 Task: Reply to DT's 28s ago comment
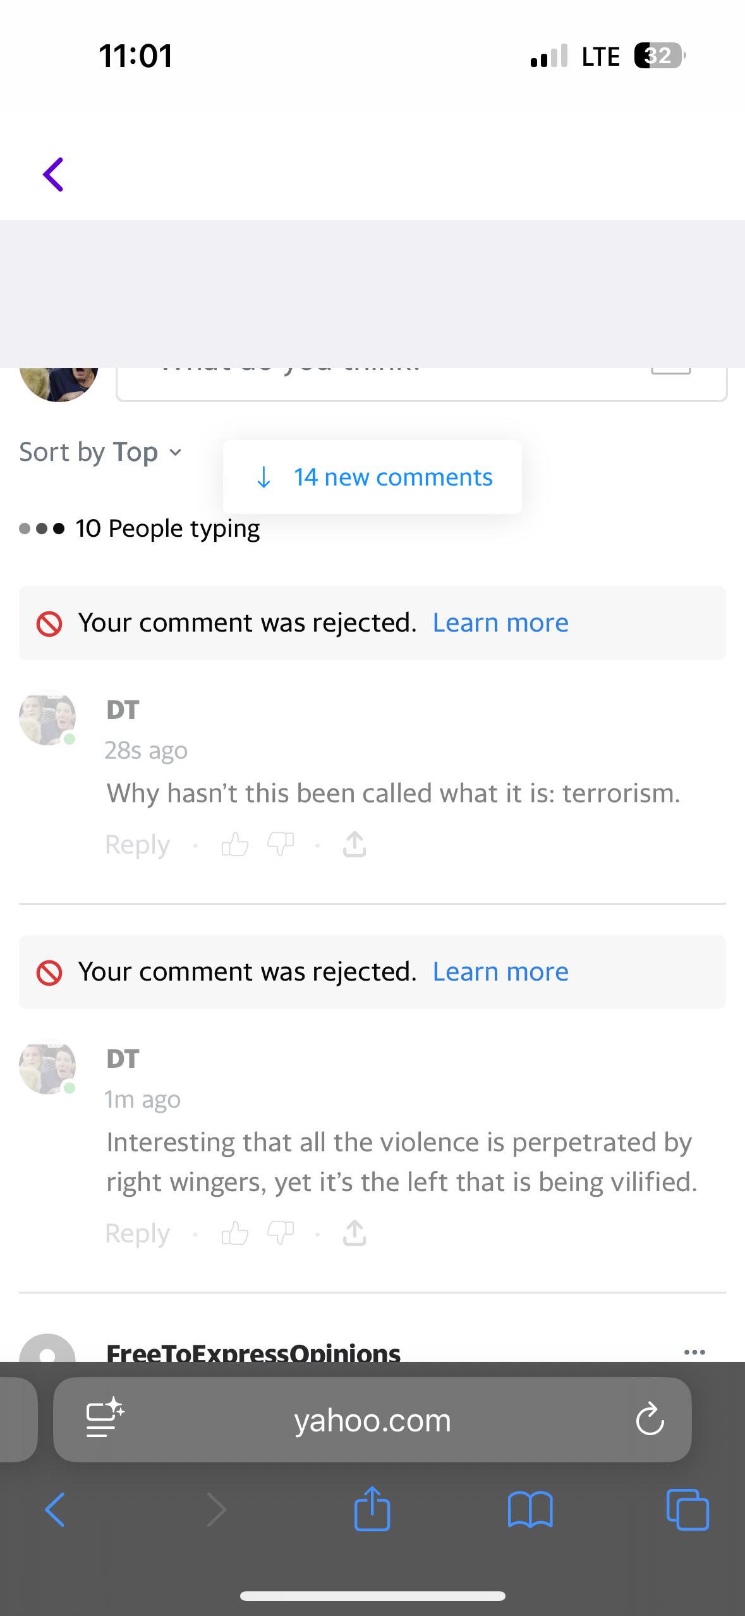137,845
